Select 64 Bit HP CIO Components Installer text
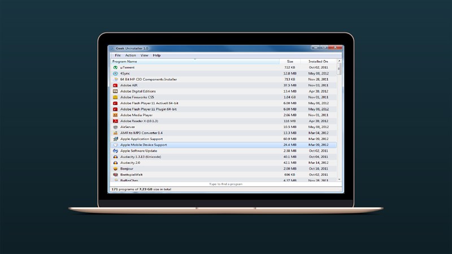Viewport: 452px width, 254px height. tap(149, 79)
